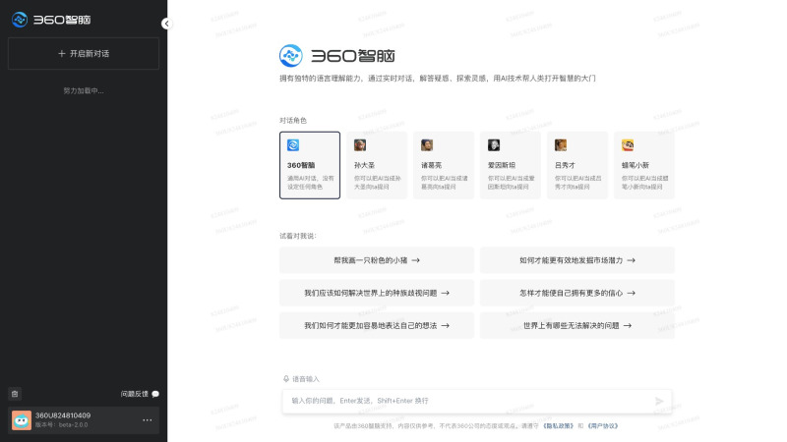Choose the 孙大圣 role card
Viewport: 787px width, 442px height.
tap(377, 165)
